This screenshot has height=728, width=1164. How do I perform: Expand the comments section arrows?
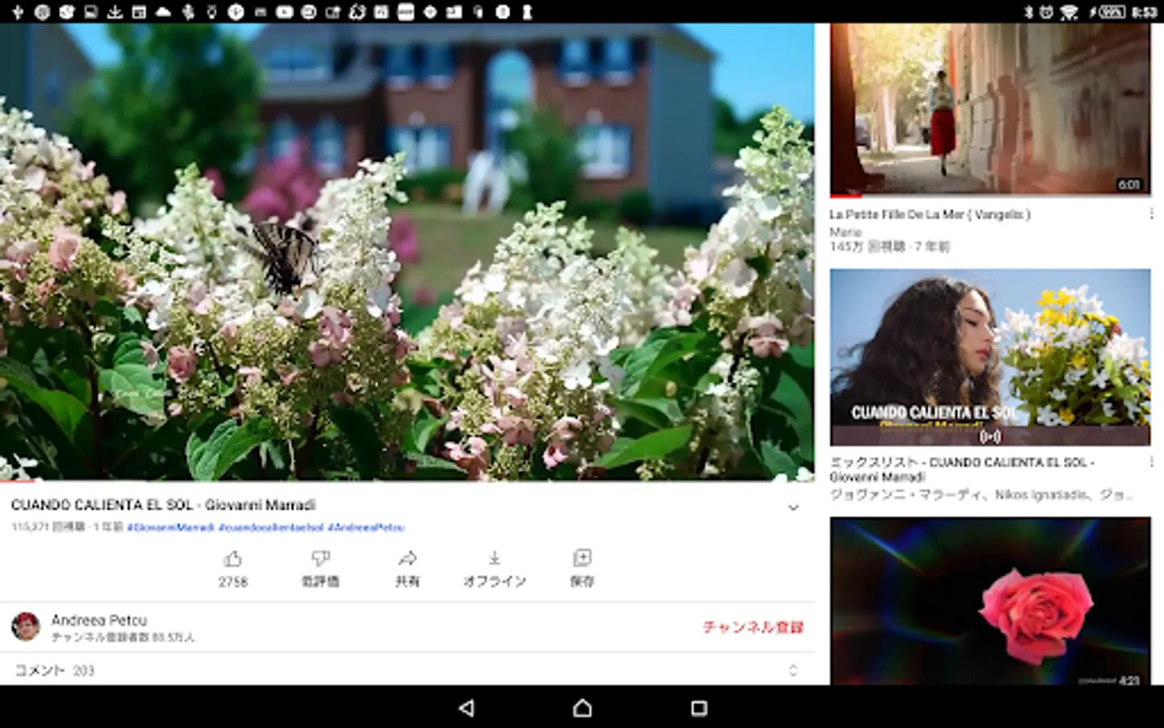[x=793, y=670]
